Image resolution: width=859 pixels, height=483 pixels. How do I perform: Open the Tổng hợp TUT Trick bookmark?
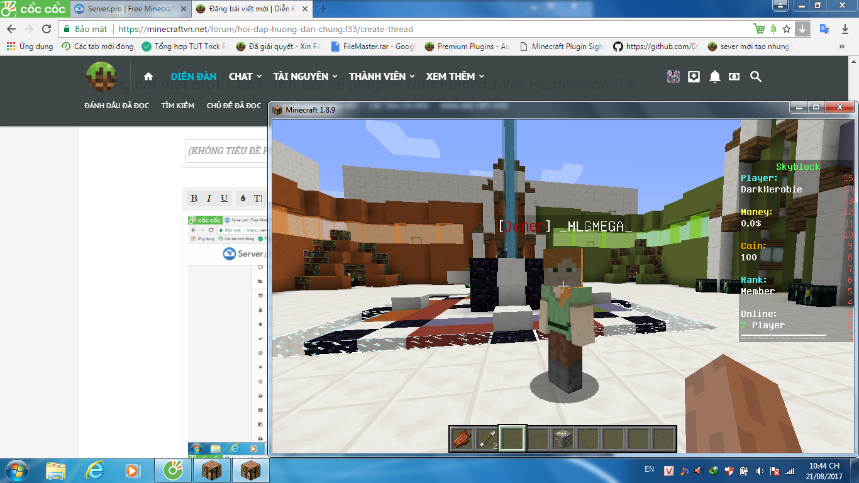(185, 47)
